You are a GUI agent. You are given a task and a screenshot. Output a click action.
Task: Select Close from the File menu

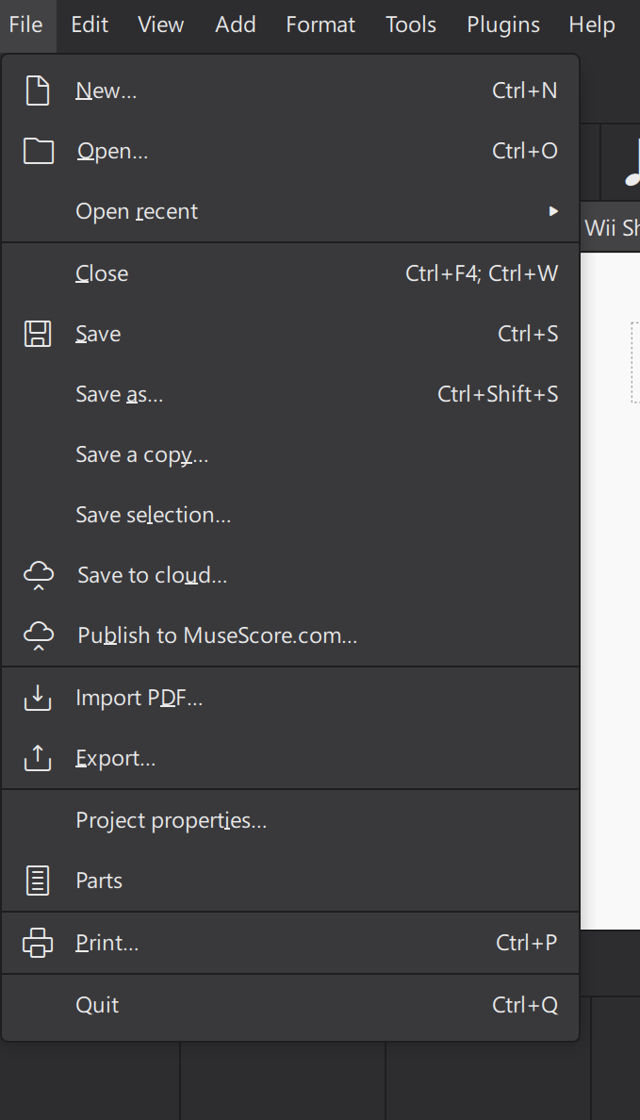click(x=101, y=272)
